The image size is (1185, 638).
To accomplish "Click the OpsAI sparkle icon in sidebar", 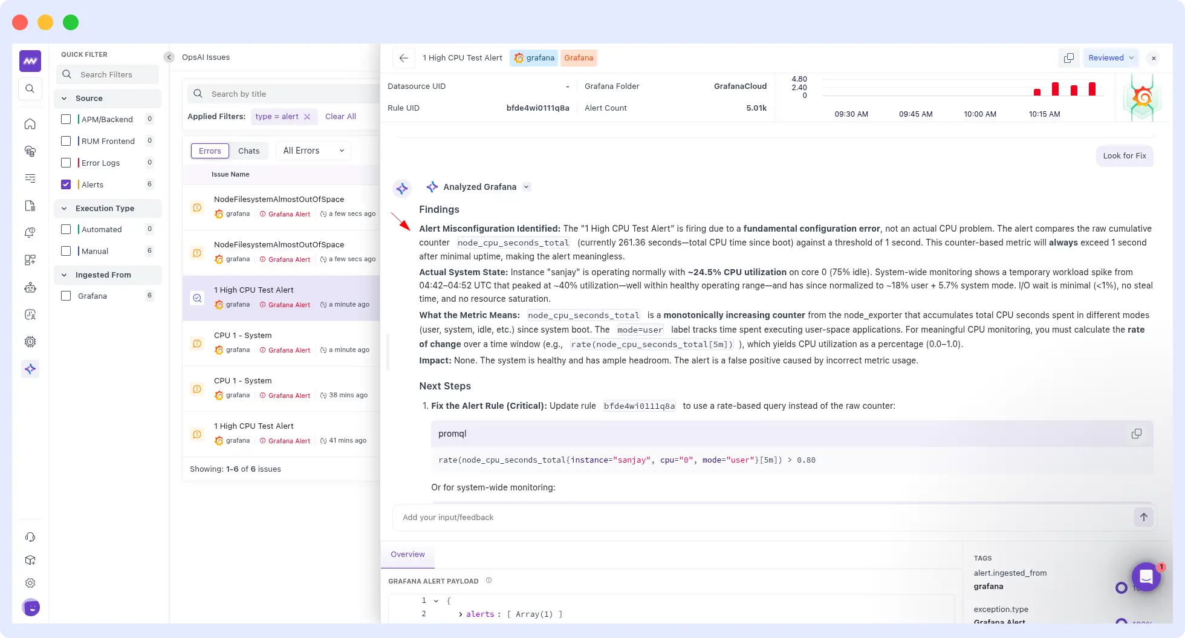I will pyautogui.click(x=30, y=369).
